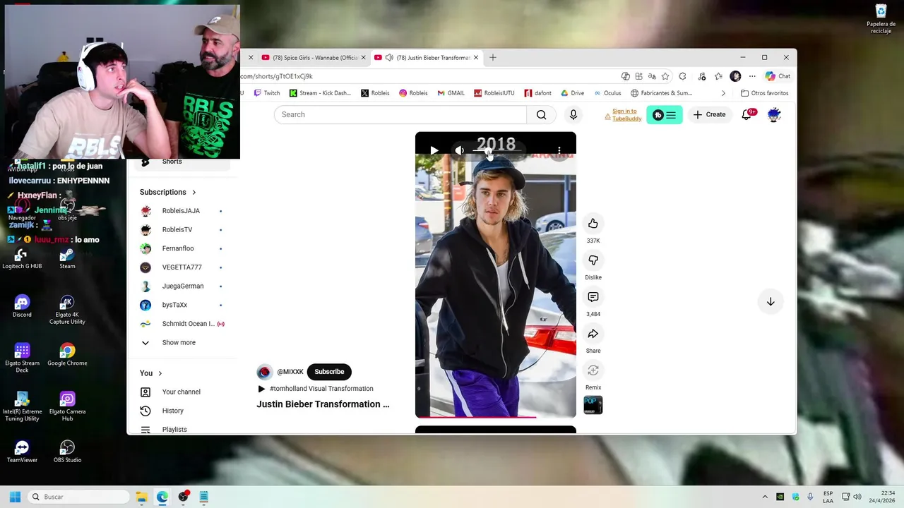This screenshot has width=904, height=508.
Task: Mute the short with speaker icon
Action: [460, 150]
